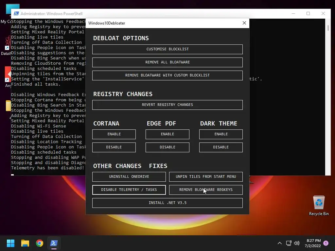Click Remove Bloatware Regkeys

coord(206,190)
